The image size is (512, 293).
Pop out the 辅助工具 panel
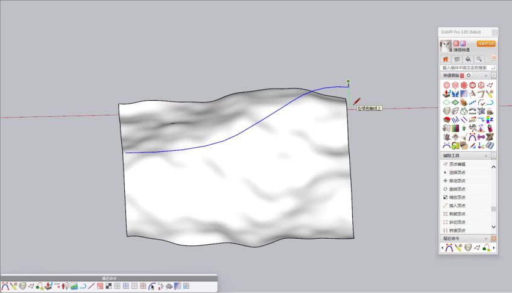point(494,156)
